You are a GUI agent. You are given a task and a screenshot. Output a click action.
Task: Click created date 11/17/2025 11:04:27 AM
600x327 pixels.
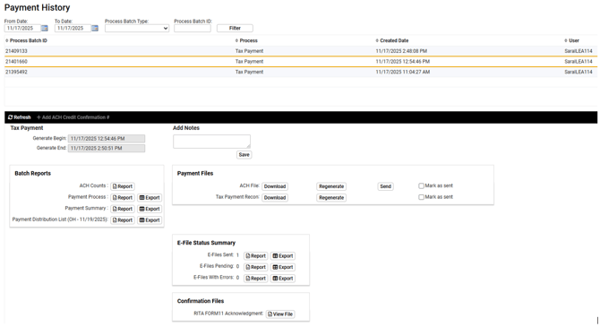click(x=403, y=72)
